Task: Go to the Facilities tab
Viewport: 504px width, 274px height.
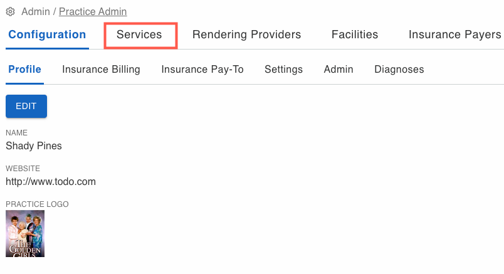Action: [x=355, y=34]
